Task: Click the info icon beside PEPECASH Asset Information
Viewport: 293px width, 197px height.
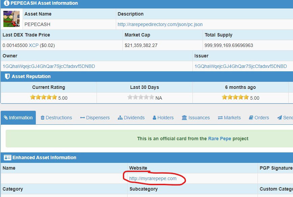Action: (6, 3)
